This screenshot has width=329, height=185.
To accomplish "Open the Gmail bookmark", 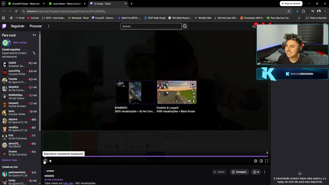I will click(20, 18).
